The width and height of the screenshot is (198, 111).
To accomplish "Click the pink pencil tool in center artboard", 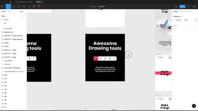I will [96, 59].
